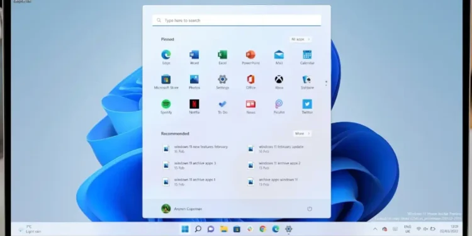Launch the Photos app

click(x=194, y=82)
